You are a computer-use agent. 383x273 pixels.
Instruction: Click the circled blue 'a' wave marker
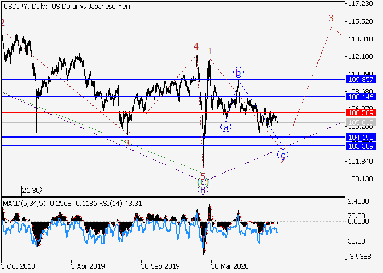coord(225,127)
